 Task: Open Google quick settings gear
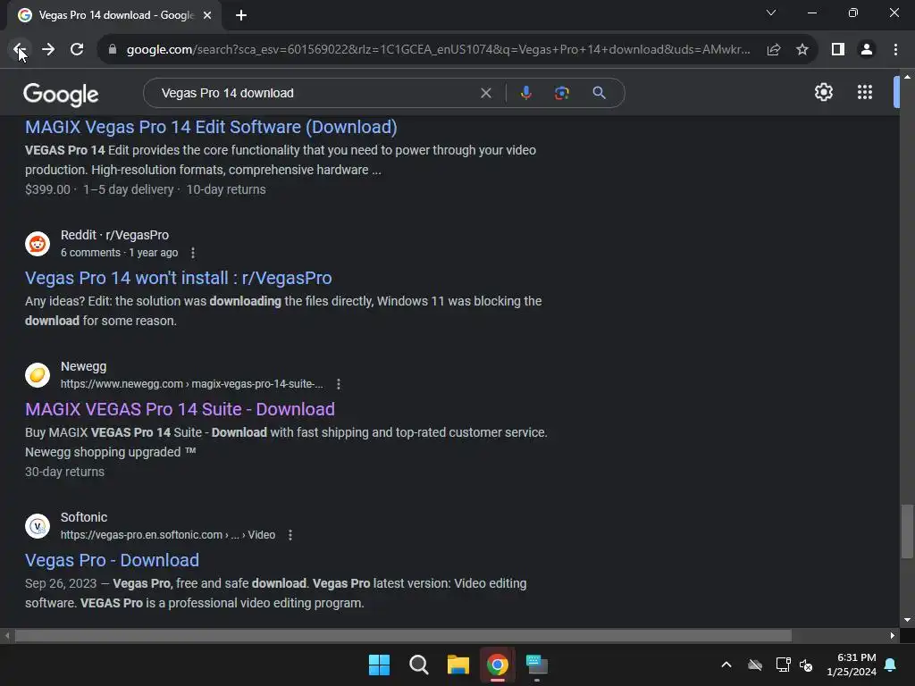[823, 92]
